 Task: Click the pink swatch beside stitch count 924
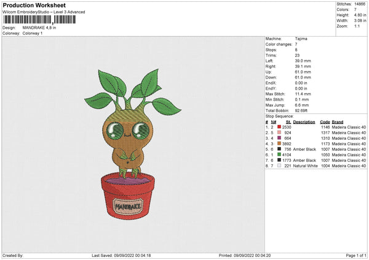tap(279, 132)
